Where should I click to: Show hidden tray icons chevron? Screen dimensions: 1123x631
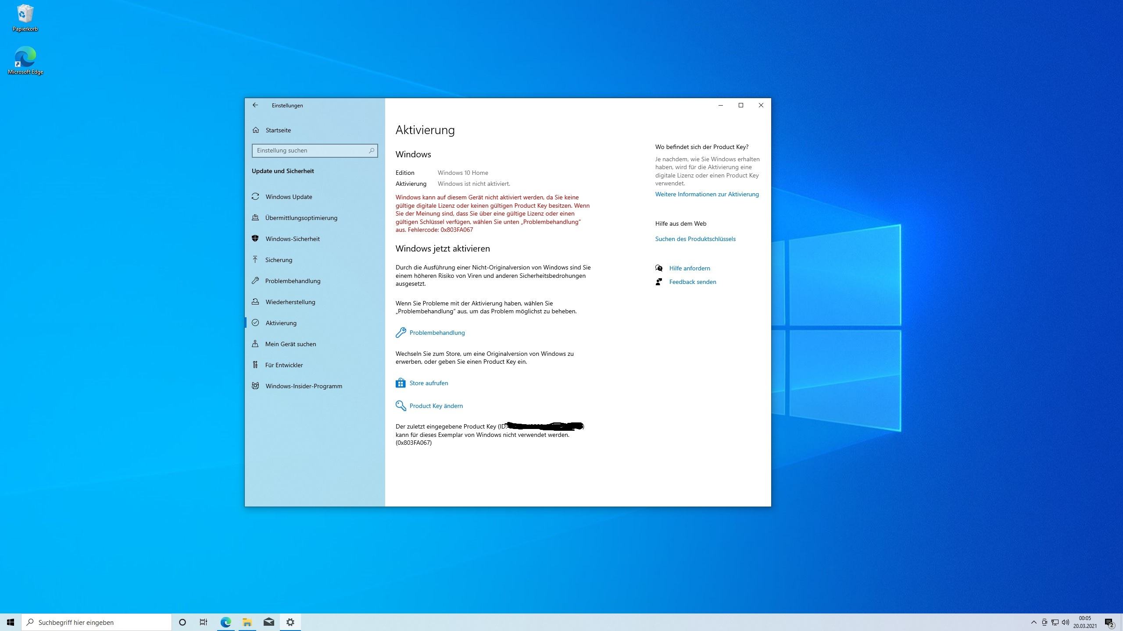tap(1034, 622)
